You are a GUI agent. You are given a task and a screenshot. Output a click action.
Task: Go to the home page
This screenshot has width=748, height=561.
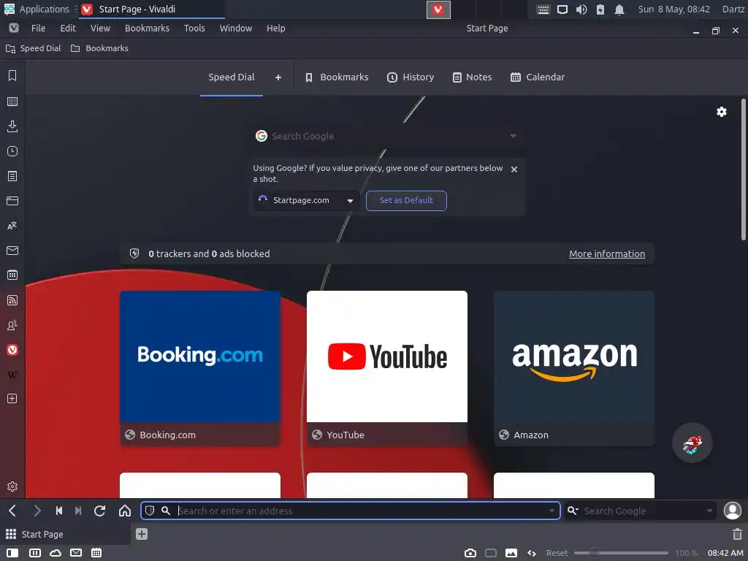coord(125,511)
